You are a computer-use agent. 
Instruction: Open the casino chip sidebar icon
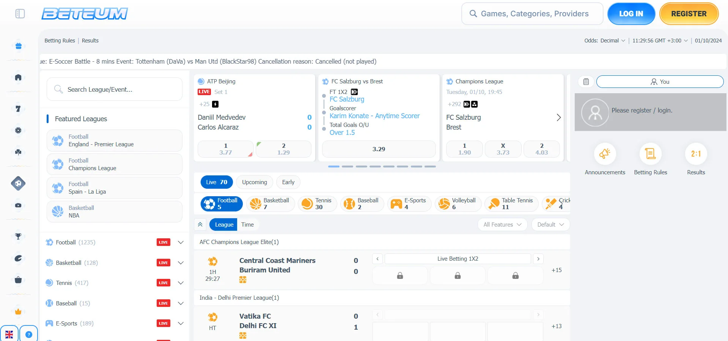(x=18, y=130)
